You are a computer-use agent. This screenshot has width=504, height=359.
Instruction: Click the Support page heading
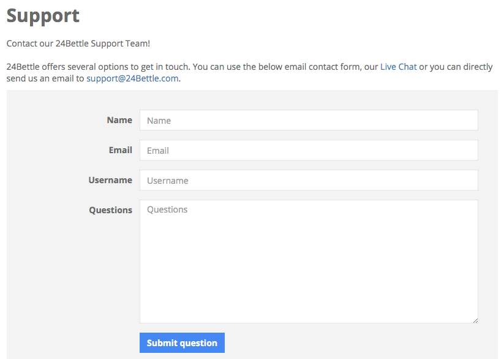(43, 16)
